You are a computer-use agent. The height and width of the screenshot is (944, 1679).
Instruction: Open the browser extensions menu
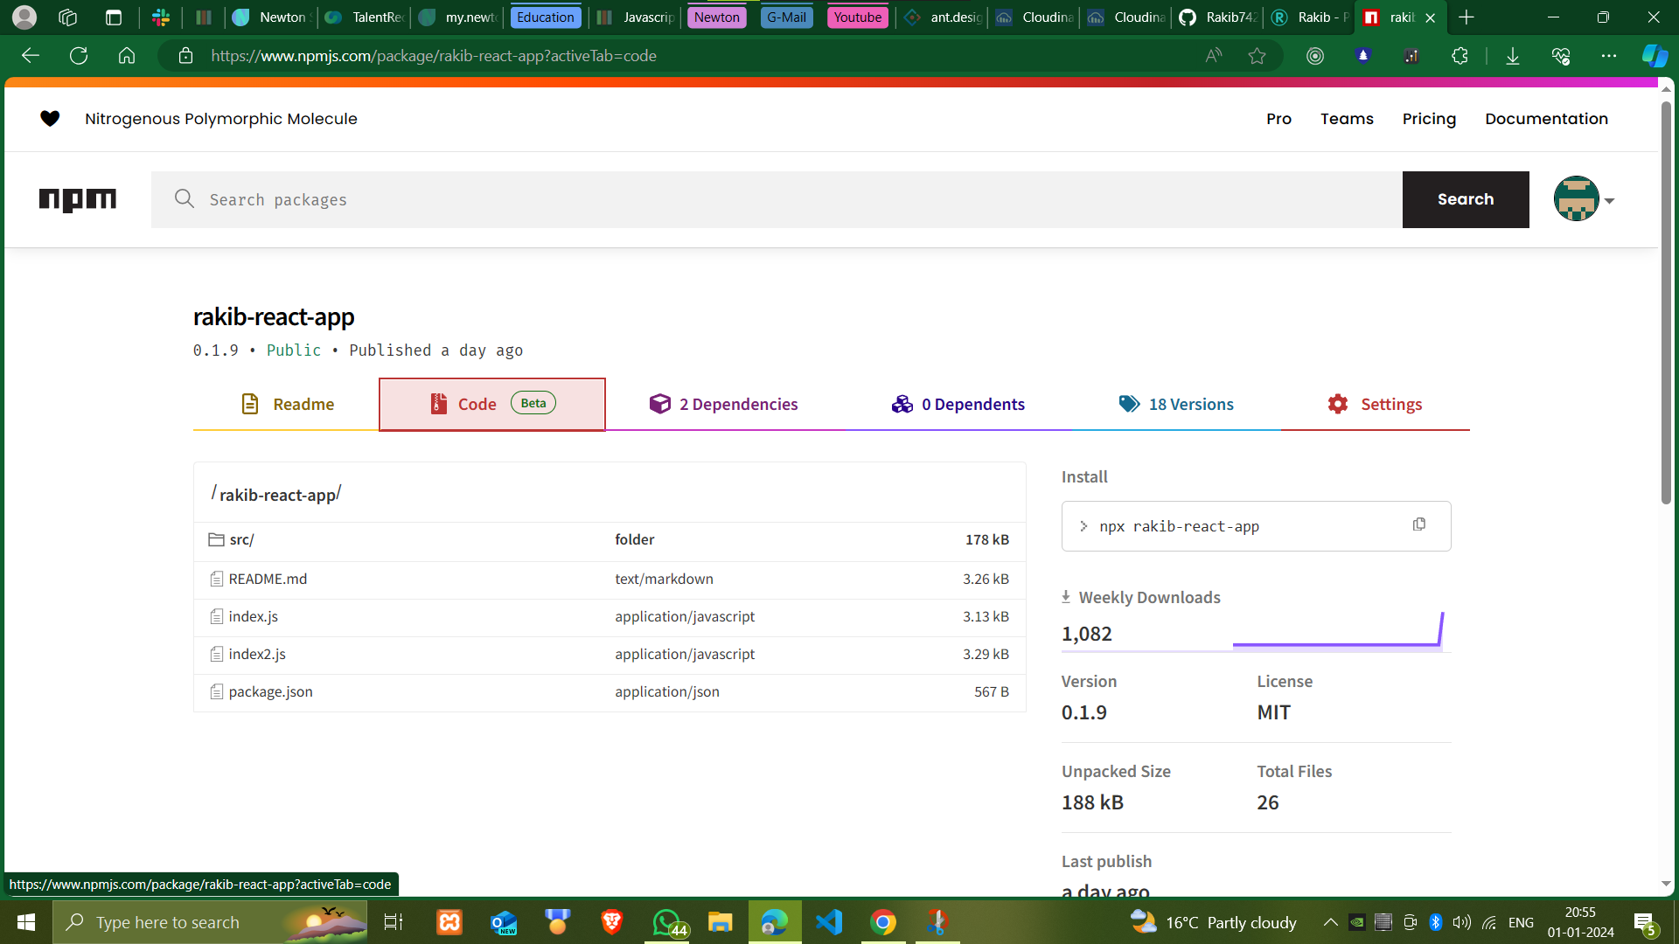[x=1460, y=56]
